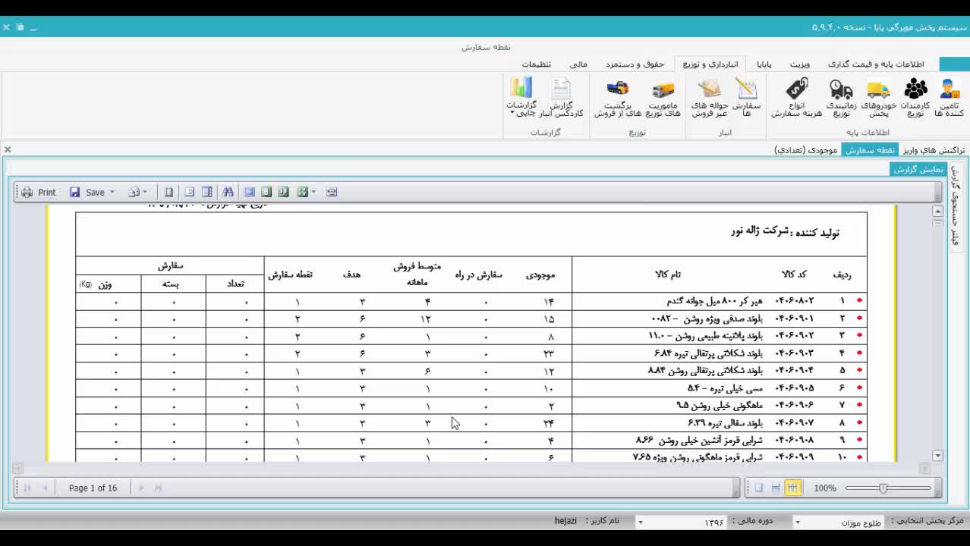
Task: Open سفارش ها (orders) notepad icon
Action: click(x=746, y=97)
